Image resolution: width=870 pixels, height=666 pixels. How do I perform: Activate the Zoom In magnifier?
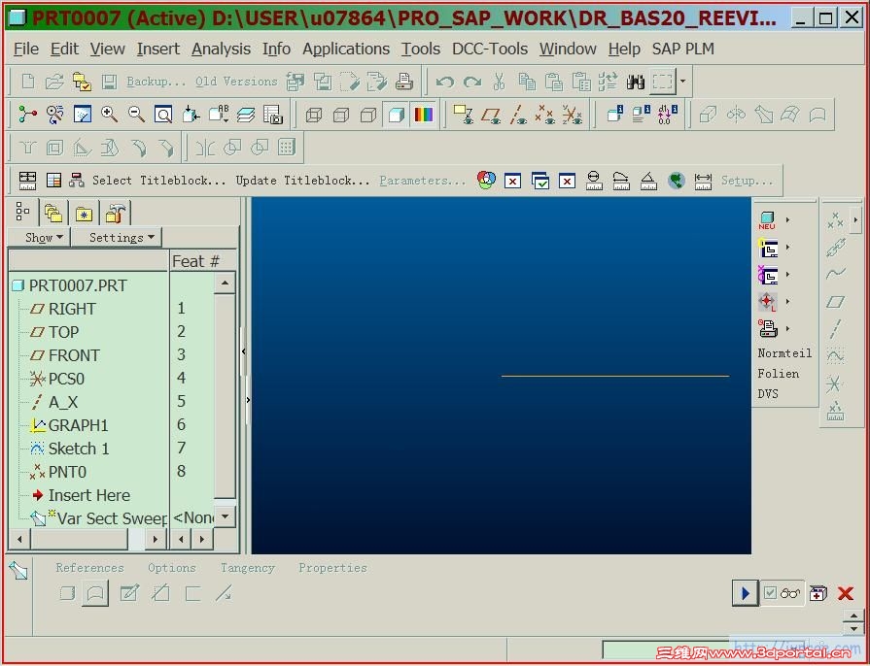pos(109,115)
